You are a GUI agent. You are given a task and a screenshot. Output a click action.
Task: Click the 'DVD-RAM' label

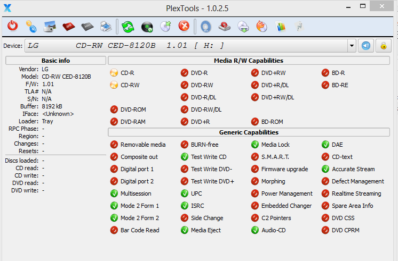(x=133, y=122)
